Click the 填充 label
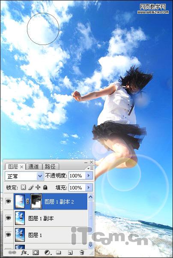Image resolution: width=173 pixels, height=258 pixels. 61,188
